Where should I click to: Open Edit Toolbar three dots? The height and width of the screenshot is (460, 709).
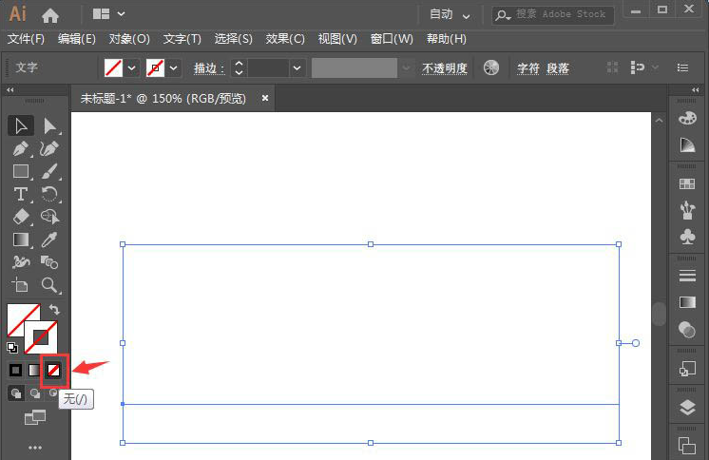tap(35, 448)
